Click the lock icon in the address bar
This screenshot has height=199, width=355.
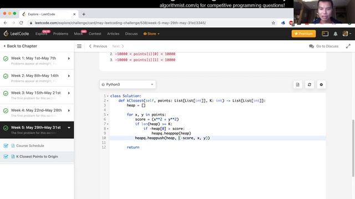31,23
